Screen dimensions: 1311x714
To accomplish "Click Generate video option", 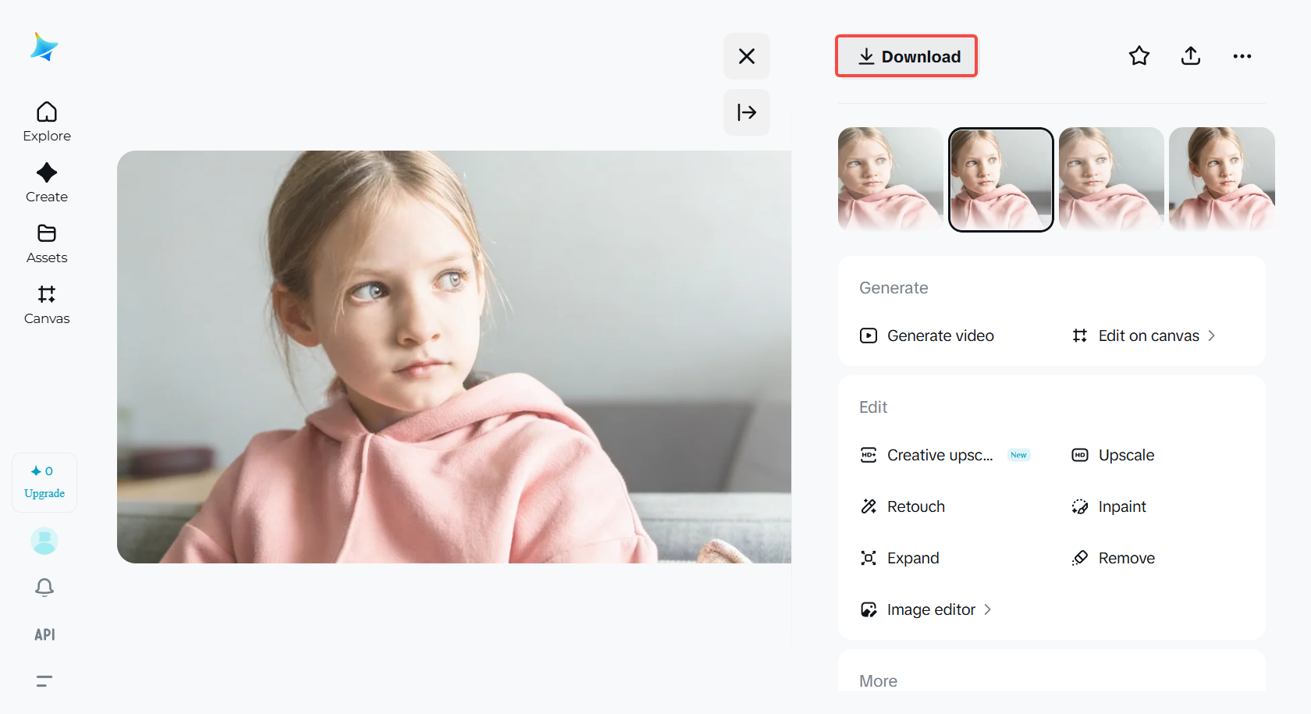I will [927, 336].
